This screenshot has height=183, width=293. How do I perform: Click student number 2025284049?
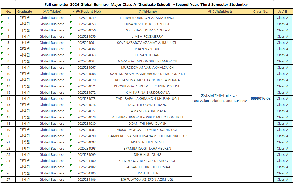pos(87,18)
